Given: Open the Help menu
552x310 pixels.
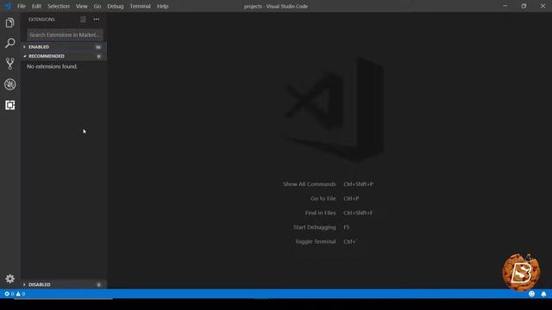Looking at the screenshot, I should click(162, 6).
